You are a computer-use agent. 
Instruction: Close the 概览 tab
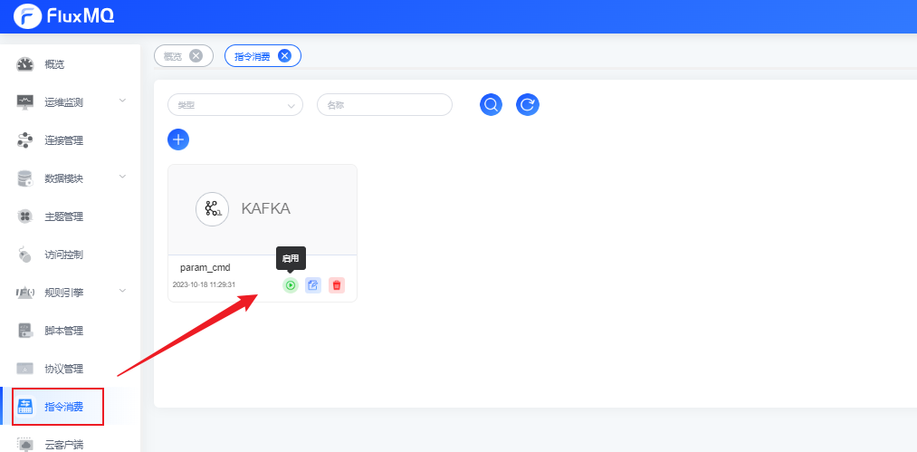click(196, 55)
